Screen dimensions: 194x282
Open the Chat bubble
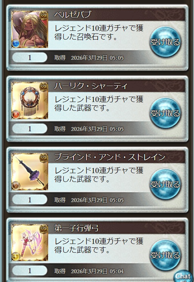[183, 276]
